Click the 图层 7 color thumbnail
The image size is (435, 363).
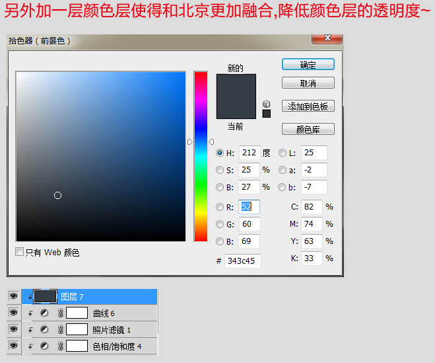[x=46, y=296]
